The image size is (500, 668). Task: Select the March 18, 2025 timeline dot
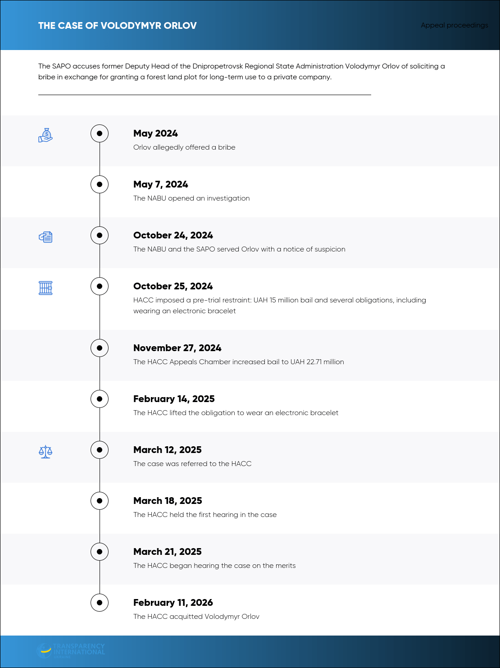100,501
